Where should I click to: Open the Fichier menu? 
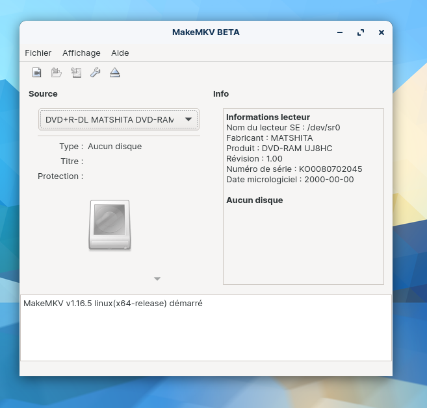click(38, 53)
